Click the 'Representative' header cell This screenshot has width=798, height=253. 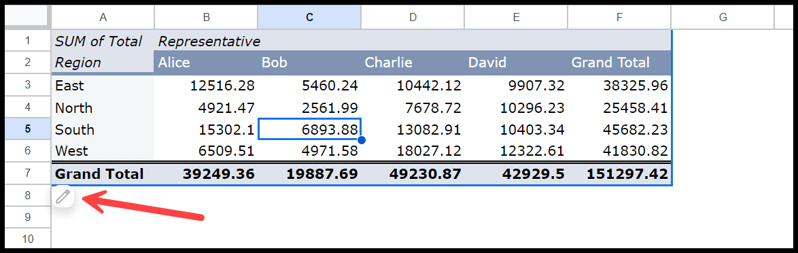(x=206, y=41)
